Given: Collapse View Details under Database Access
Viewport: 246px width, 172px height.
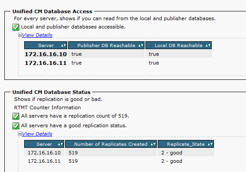Looking at the screenshot, I should point(20,35).
